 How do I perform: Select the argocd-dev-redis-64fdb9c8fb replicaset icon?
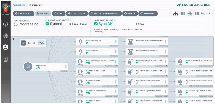coord(130,82)
